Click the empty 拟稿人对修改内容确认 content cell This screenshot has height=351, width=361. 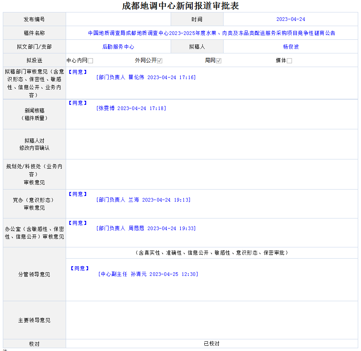212,144
